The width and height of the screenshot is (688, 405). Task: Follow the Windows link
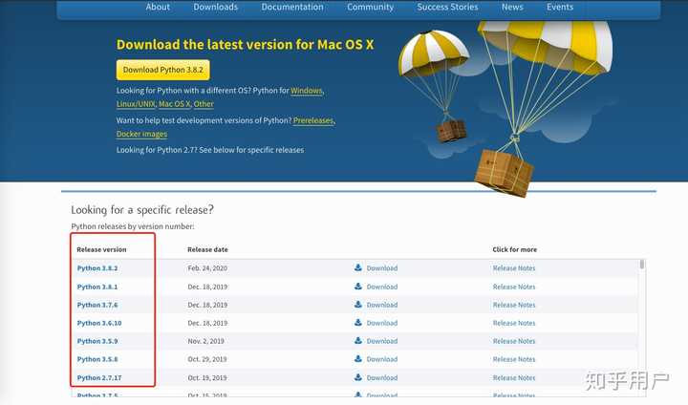pos(307,91)
